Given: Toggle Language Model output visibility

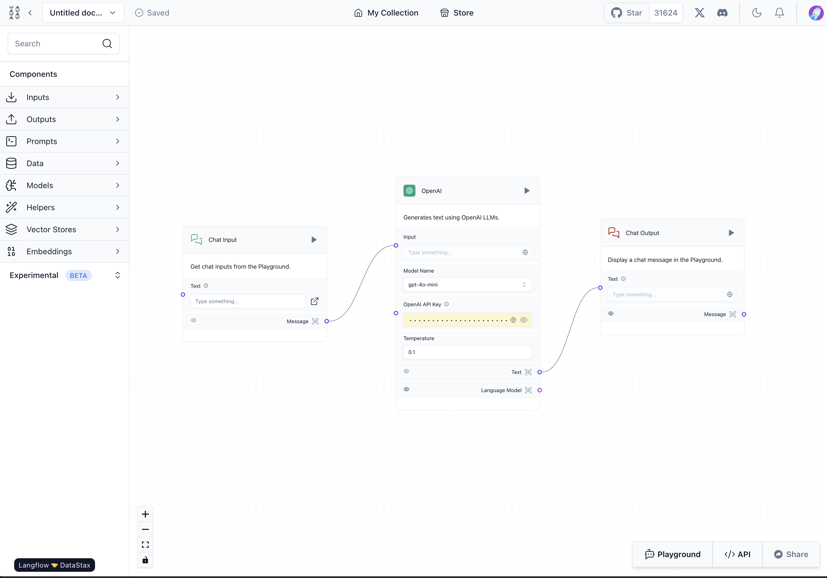Looking at the screenshot, I should pos(406,389).
